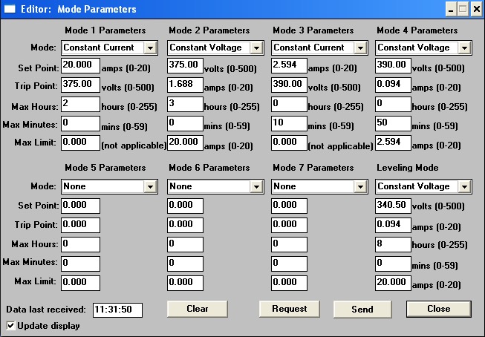Click the Leveling Mode Max Hours field

(393, 243)
